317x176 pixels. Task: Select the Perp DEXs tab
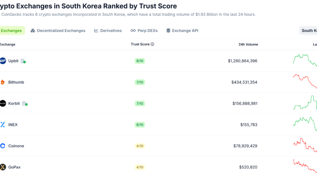(144, 30)
